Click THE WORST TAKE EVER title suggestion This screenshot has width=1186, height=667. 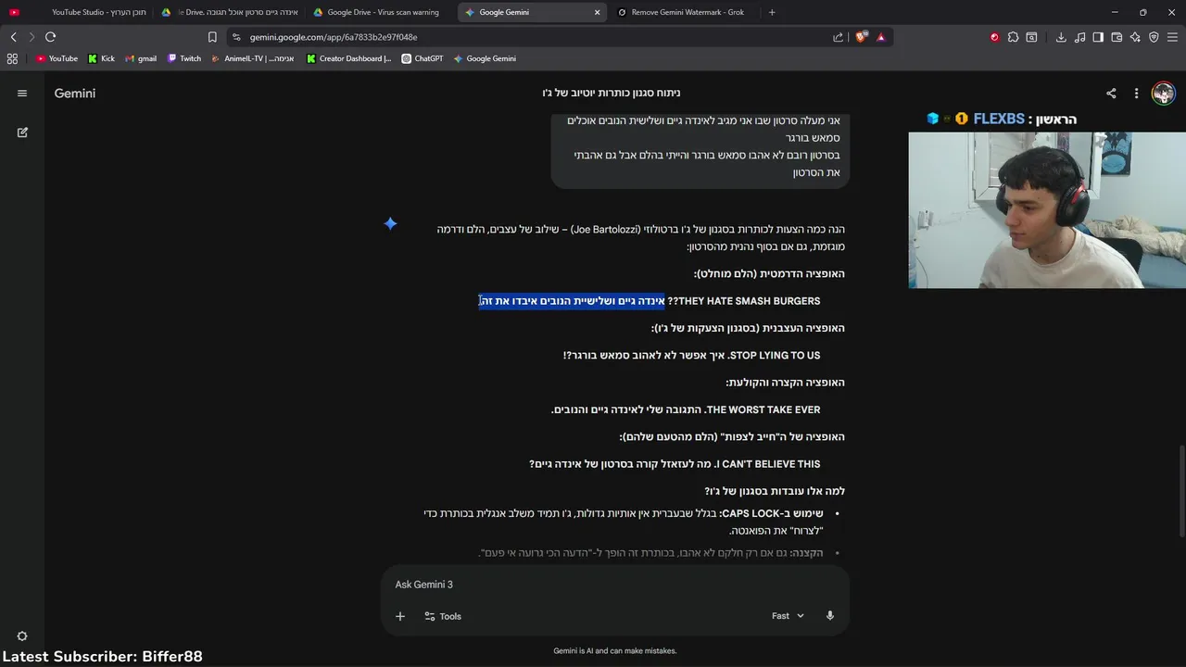(x=686, y=409)
